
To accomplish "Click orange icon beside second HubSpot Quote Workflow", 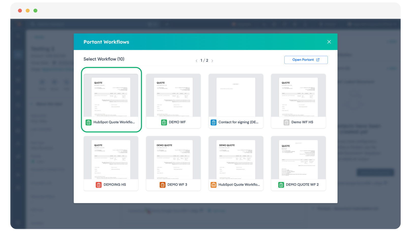I will tap(213, 185).
